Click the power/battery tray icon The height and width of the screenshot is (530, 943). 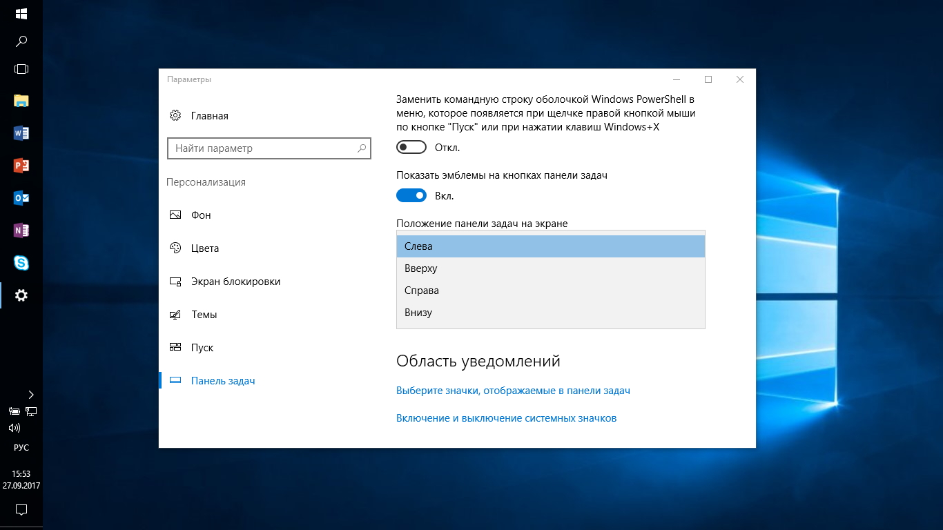click(14, 411)
